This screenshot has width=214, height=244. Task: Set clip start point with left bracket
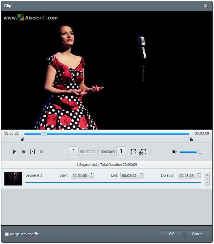tap(73, 151)
